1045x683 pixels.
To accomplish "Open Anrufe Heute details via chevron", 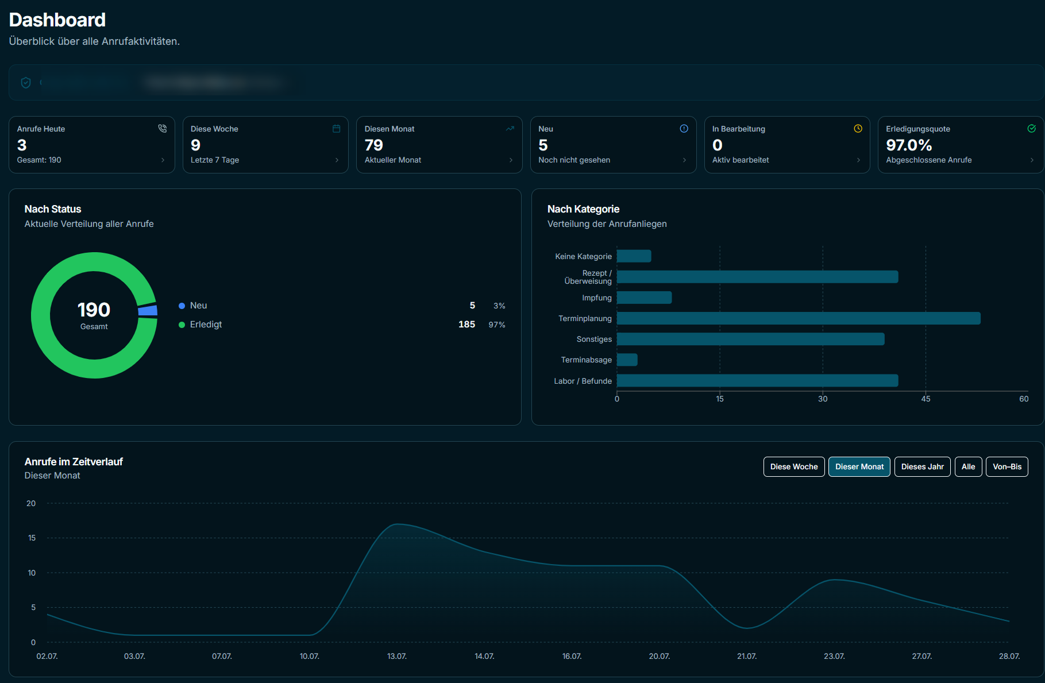I will pyautogui.click(x=163, y=160).
